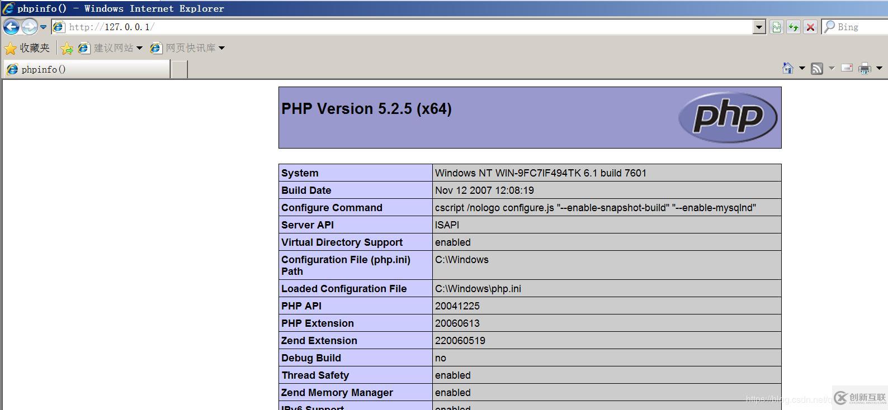Open the 建议网站 suggested sites link
The width and height of the screenshot is (888, 410).
click(107, 48)
